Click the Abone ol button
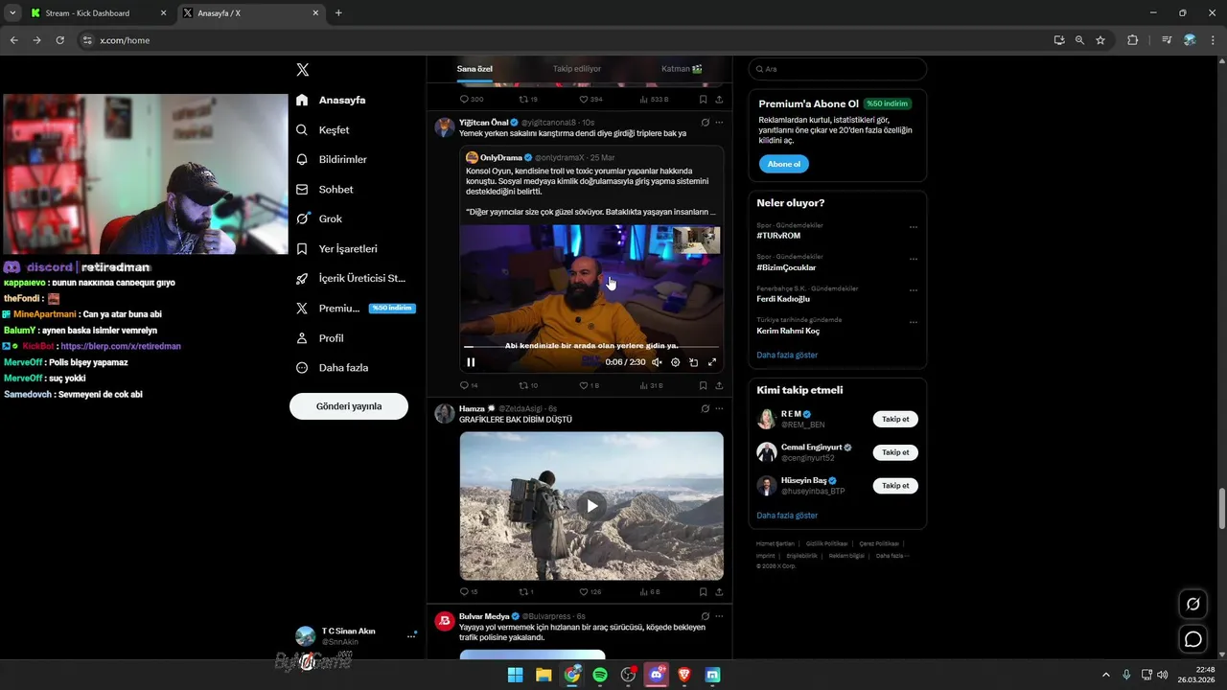Image resolution: width=1227 pixels, height=690 pixels. (x=783, y=164)
